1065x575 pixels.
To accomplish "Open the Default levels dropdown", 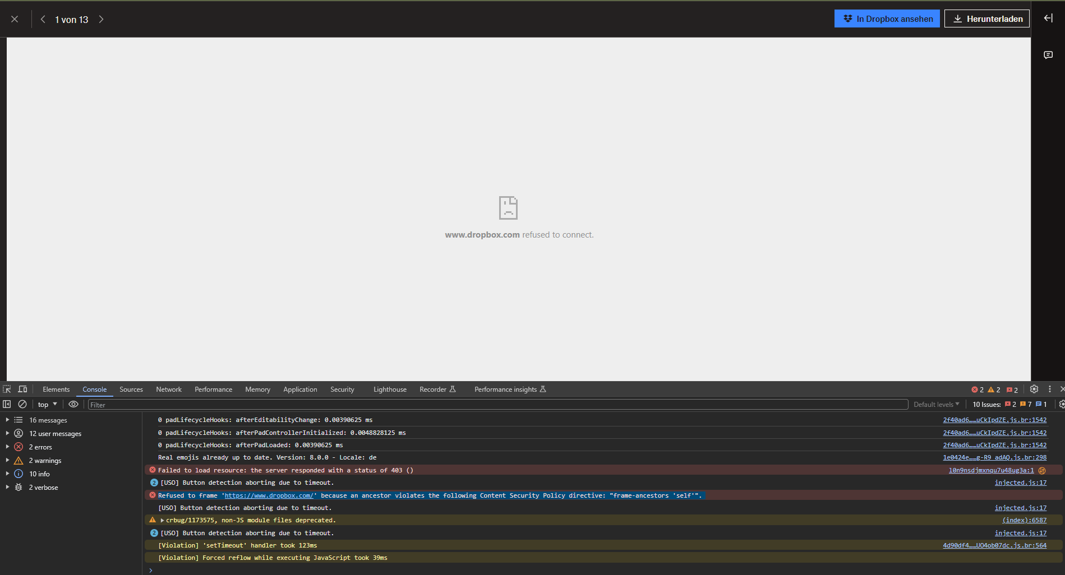I will coord(936,405).
